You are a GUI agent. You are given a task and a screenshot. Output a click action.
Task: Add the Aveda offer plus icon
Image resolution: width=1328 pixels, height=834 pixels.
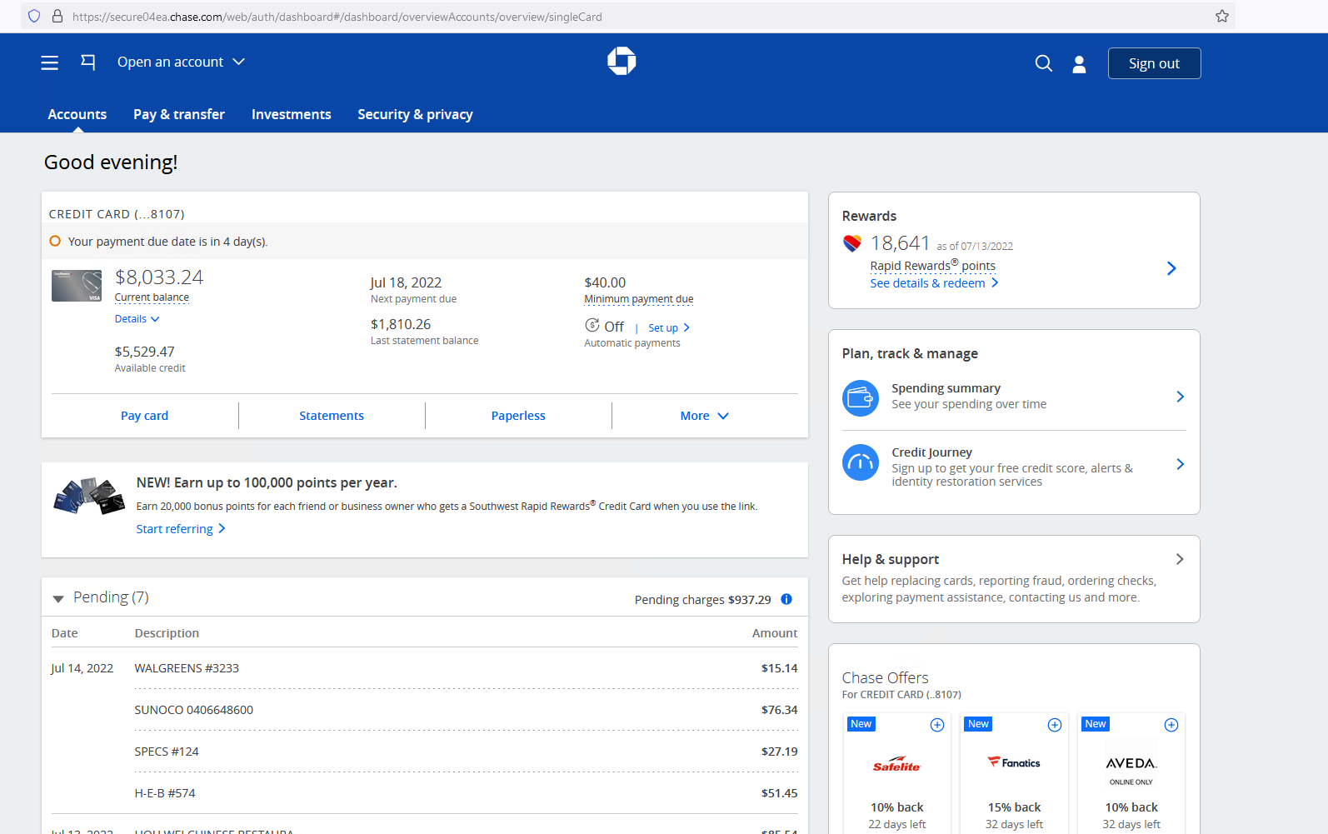pyautogui.click(x=1171, y=725)
